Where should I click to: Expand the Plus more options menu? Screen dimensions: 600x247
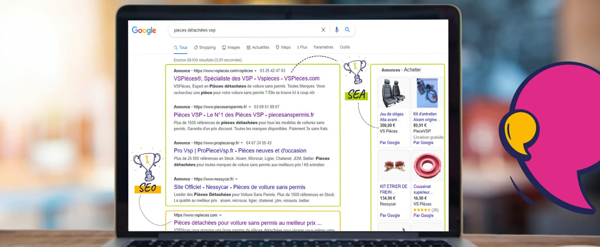point(302,48)
